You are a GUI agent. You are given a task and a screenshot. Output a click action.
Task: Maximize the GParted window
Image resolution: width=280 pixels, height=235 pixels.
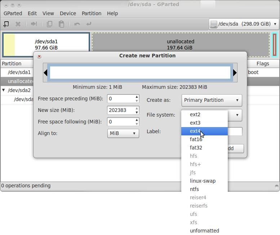[x=13, y=5]
